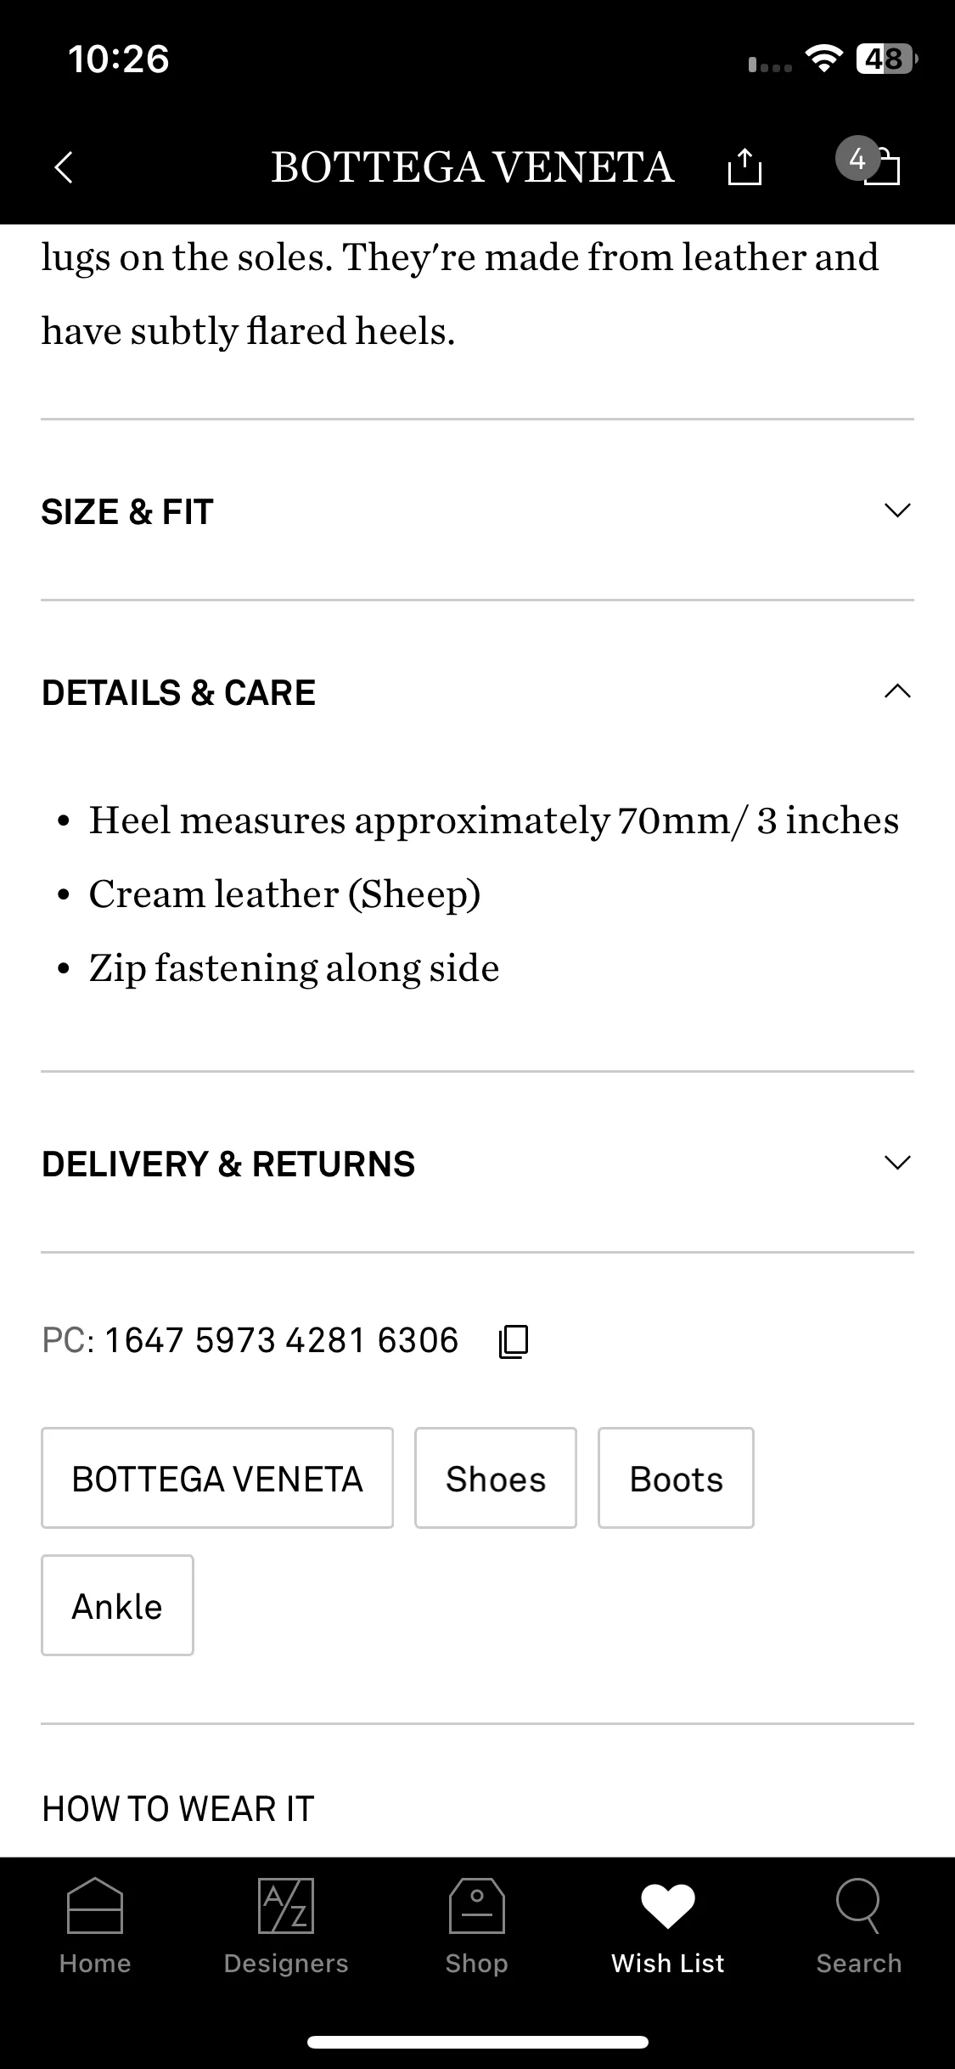Expand the Delivery & Returns chevron
This screenshot has width=955, height=2069.
tap(897, 1163)
